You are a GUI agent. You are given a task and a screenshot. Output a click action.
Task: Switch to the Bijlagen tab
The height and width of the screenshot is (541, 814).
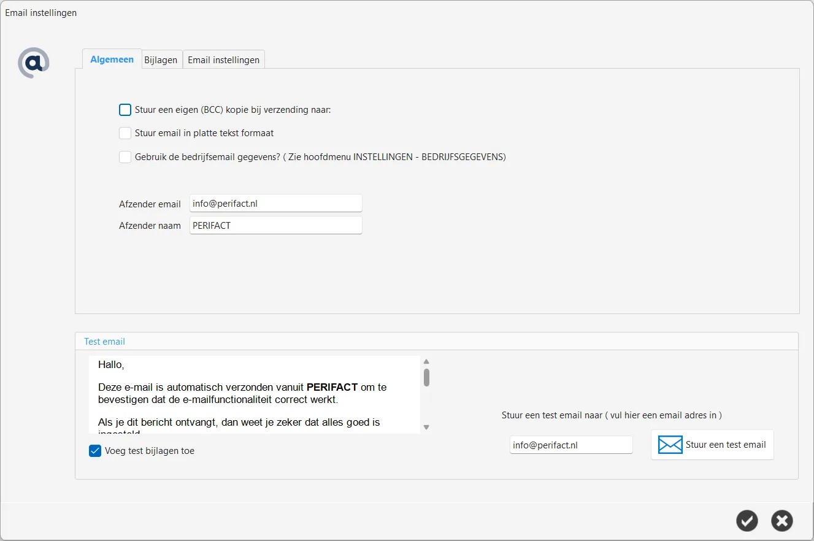click(161, 60)
